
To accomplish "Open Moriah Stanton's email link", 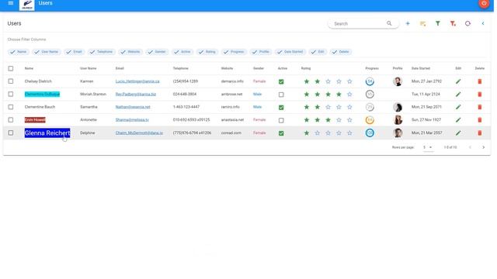I will pyautogui.click(x=136, y=95).
